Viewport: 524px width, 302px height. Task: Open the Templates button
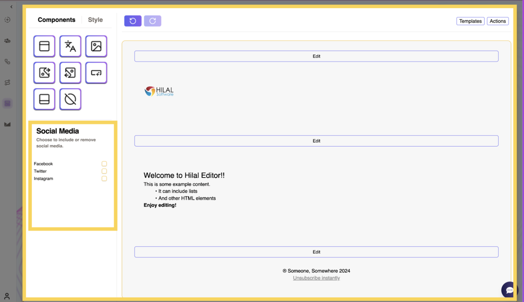point(470,21)
